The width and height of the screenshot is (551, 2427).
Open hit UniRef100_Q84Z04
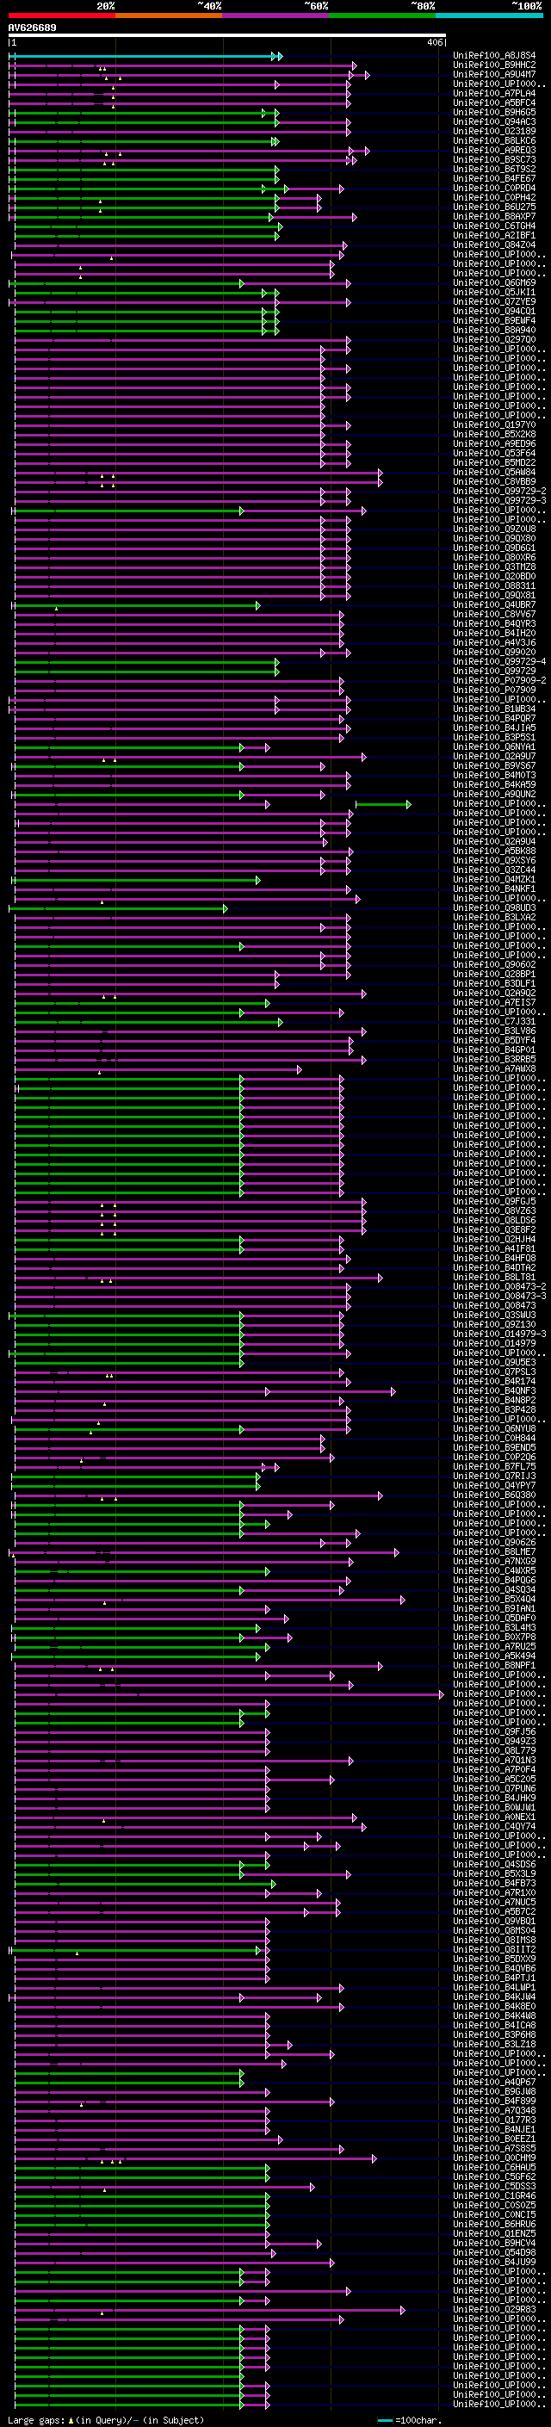pos(494,245)
